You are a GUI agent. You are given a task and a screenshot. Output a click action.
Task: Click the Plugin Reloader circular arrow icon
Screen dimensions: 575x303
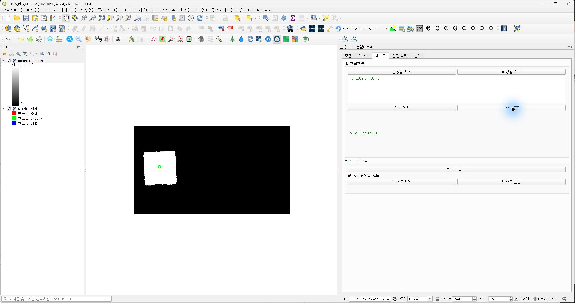point(338,28)
